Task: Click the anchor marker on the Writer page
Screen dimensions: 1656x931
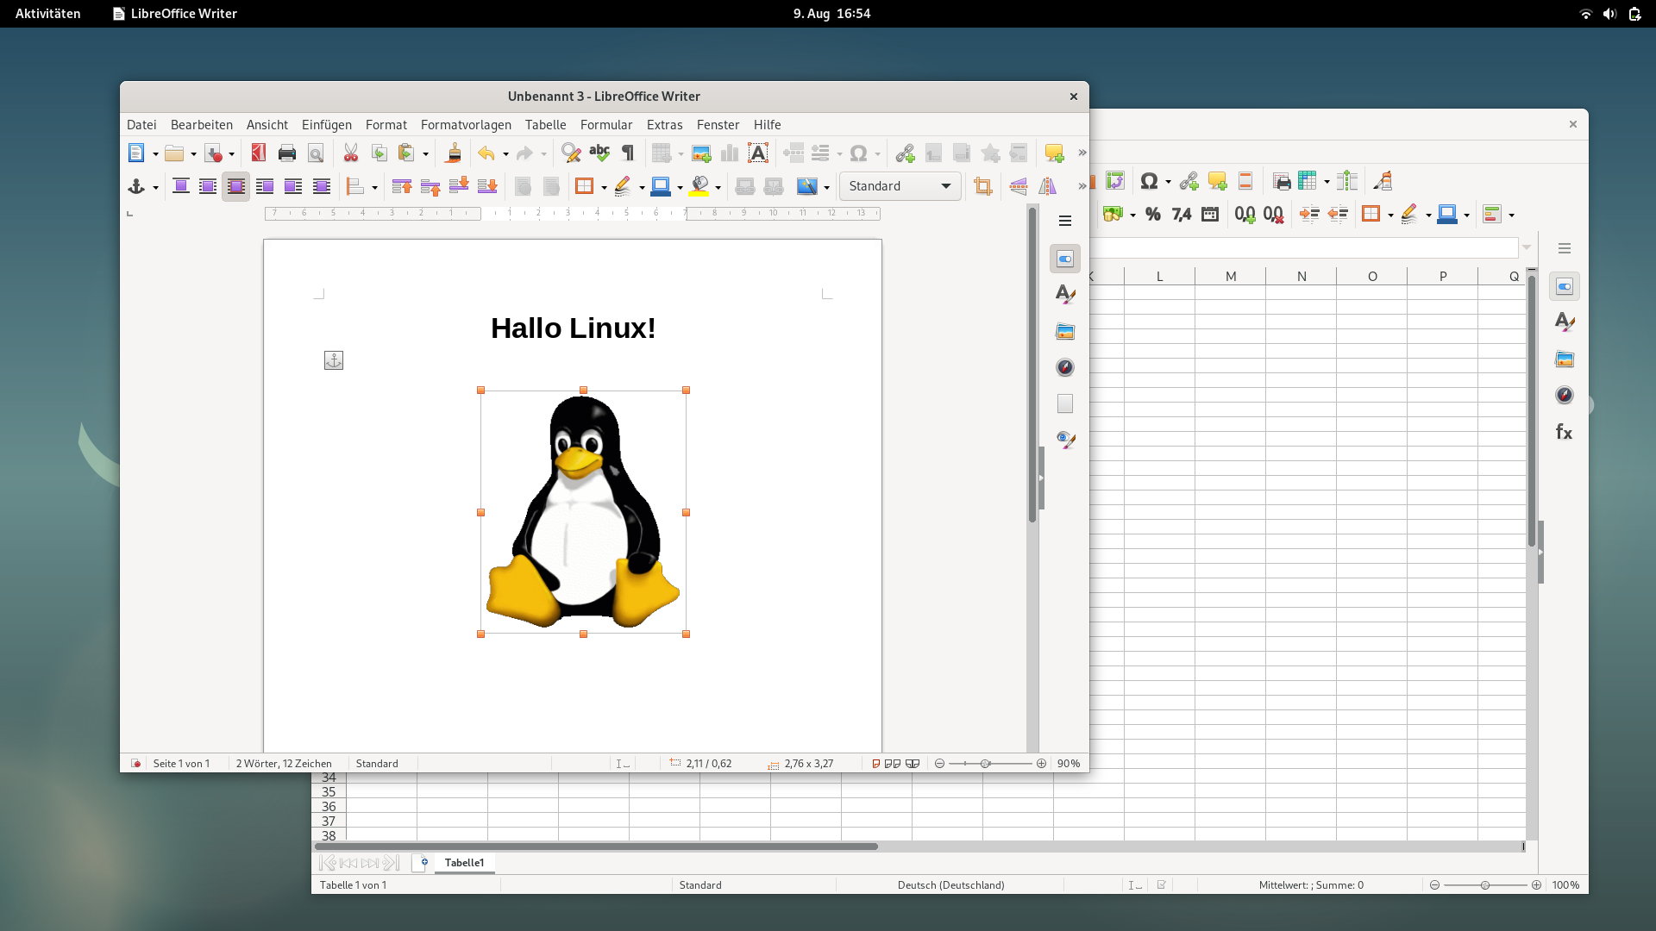Action: click(334, 360)
